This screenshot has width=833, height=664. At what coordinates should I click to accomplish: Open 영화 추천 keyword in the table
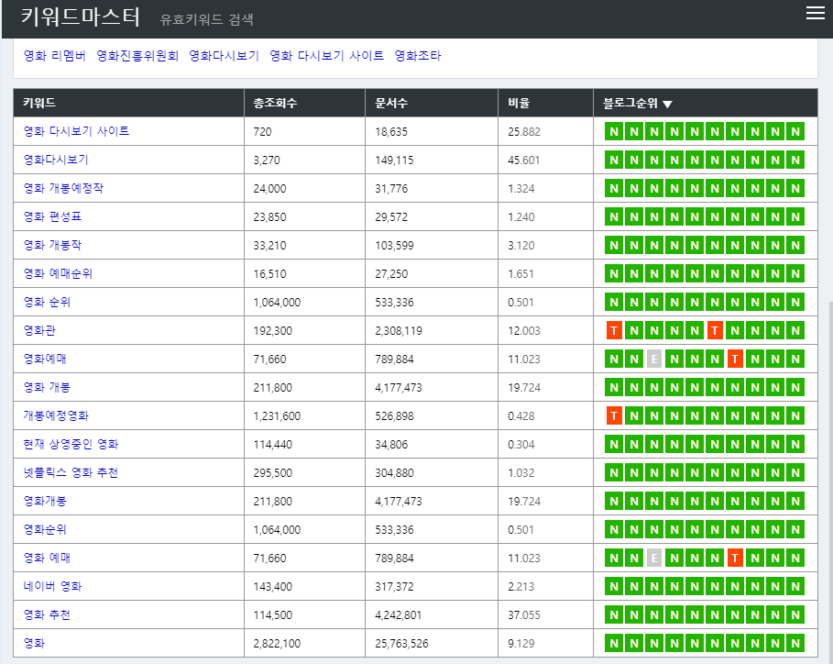47,615
